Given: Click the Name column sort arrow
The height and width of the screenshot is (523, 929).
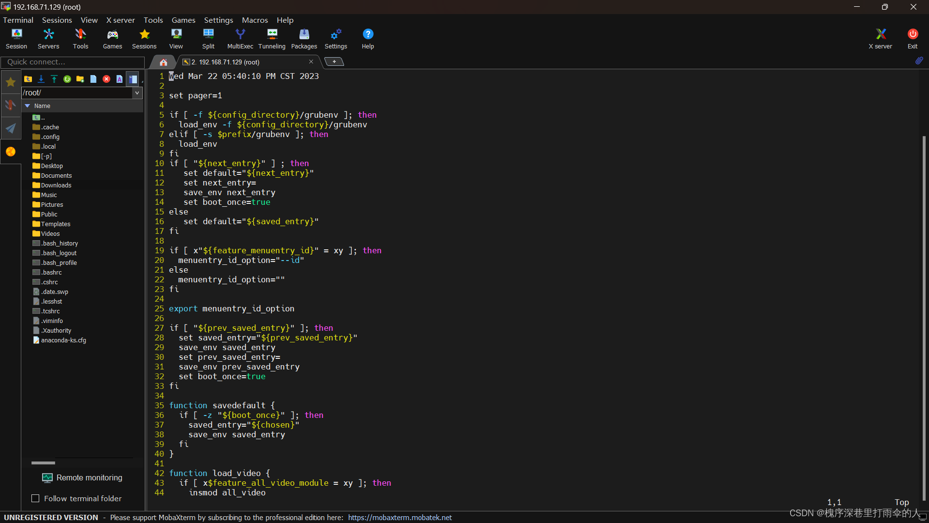Looking at the screenshot, I should point(28,106).
